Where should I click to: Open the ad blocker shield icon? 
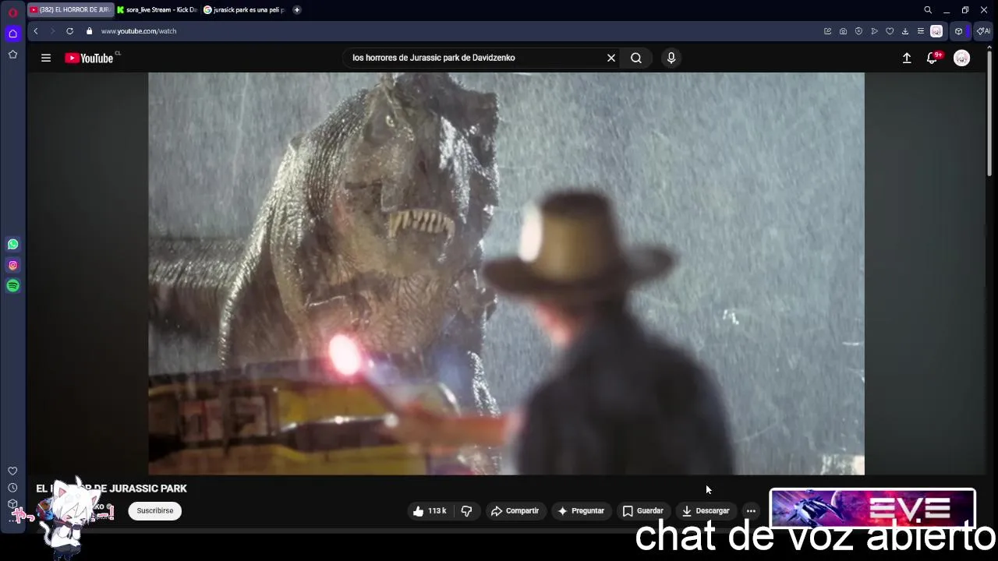858,31
